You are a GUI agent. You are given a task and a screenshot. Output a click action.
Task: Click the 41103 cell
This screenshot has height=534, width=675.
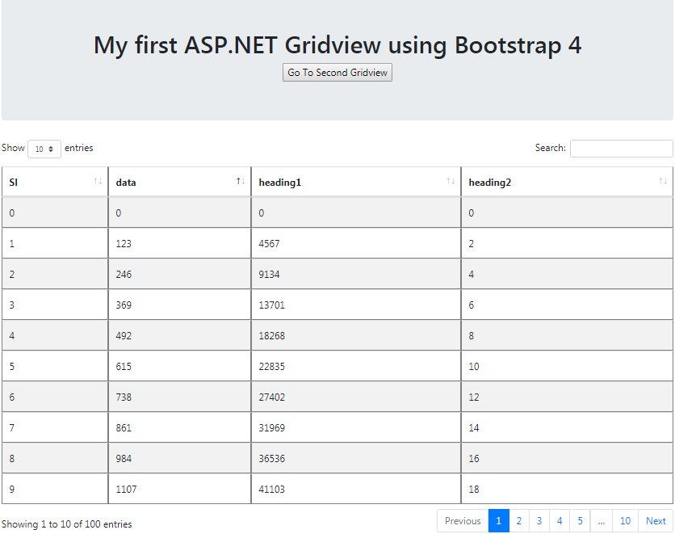(356, 489)
